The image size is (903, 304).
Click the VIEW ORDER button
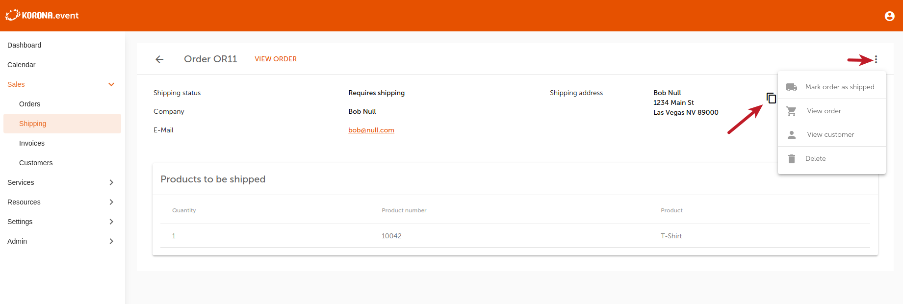[x=276, y=59]
